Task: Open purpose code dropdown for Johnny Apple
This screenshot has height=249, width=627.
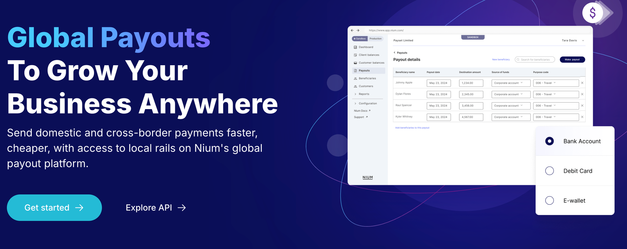Action: [556, 83]
